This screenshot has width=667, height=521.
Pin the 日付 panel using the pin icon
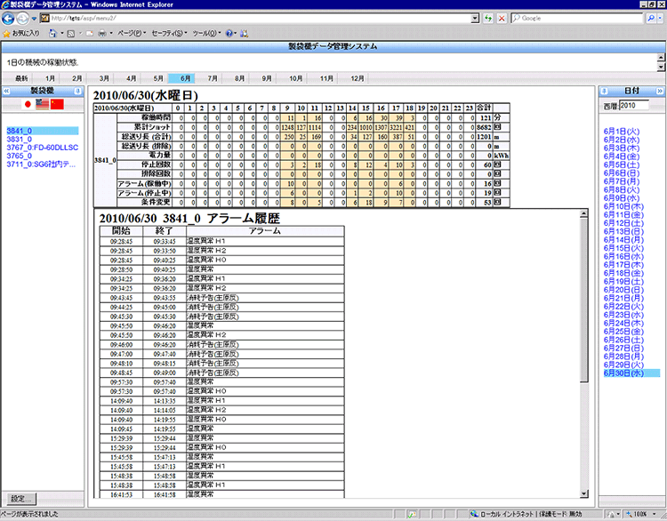coord(604,91)
